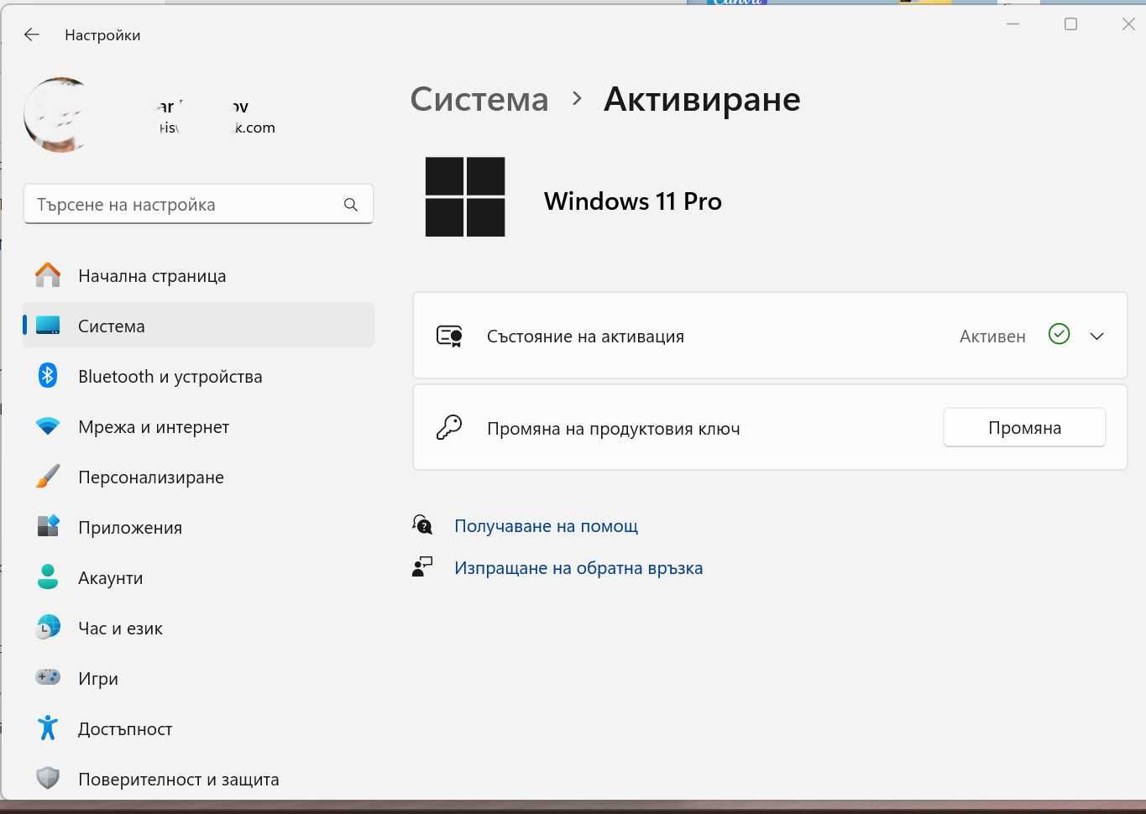Open Bluetooth и устройства settings
The width and height of the screenshot is (1146, 814).
point(198,376)
